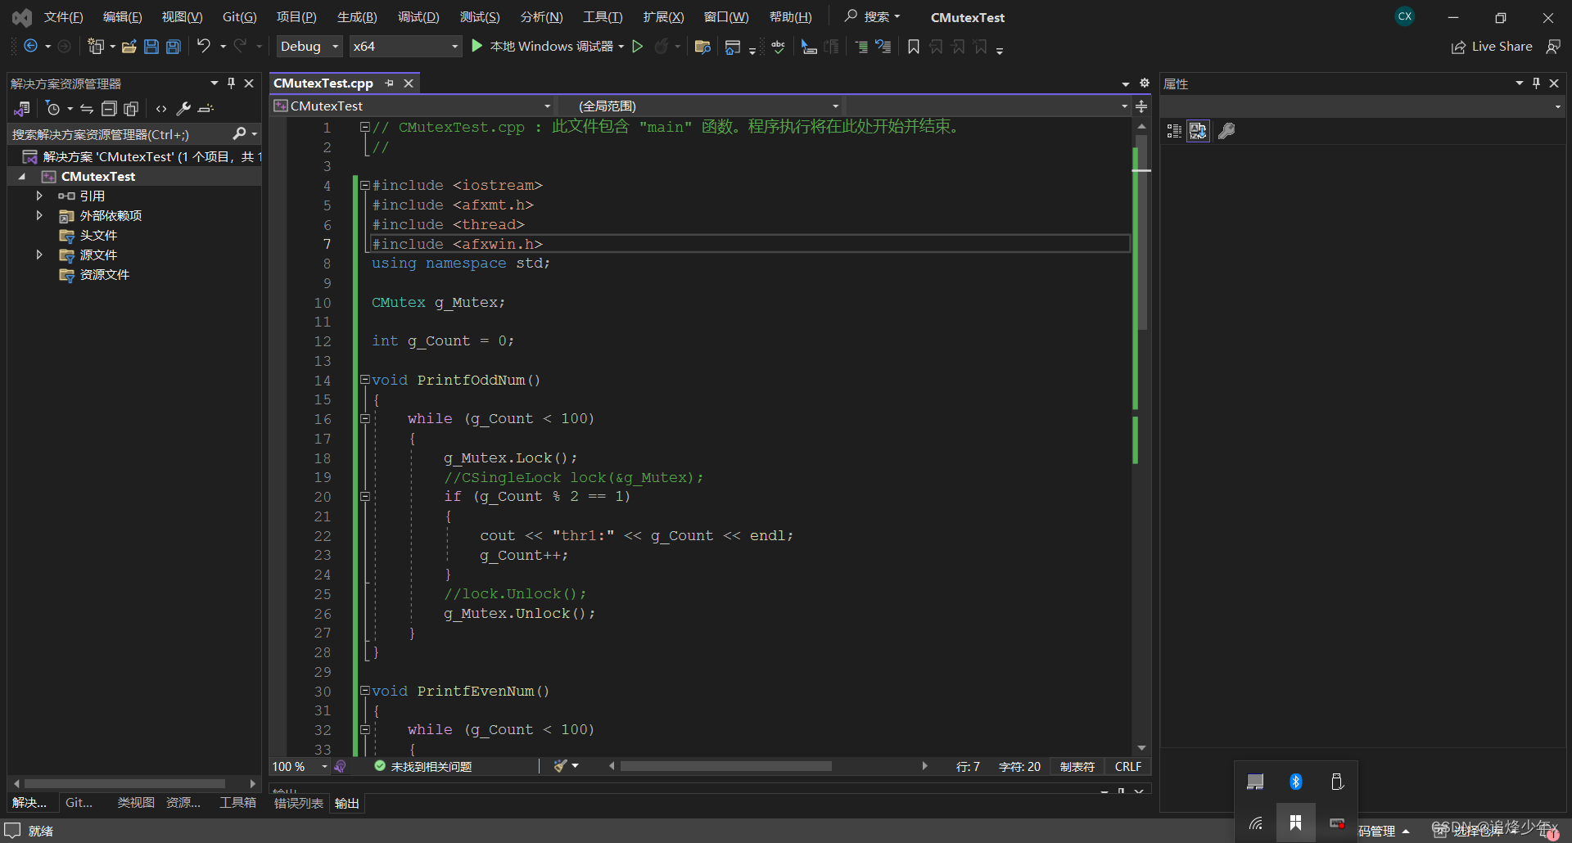This screenshot has width=1572, height=843.
Task: Open the 调试(D) menu
Action: click(x=418, y=17)
